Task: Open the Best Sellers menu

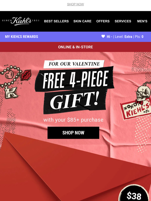Action: coord(56,21)
